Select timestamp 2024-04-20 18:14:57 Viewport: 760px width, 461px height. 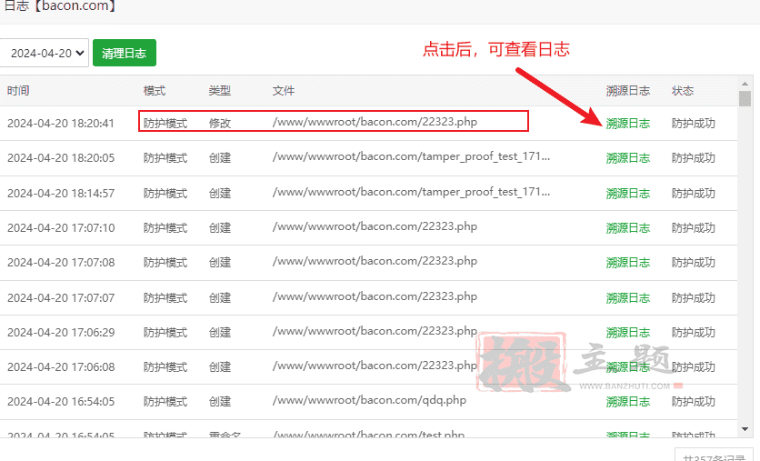[x=61, y=194]
